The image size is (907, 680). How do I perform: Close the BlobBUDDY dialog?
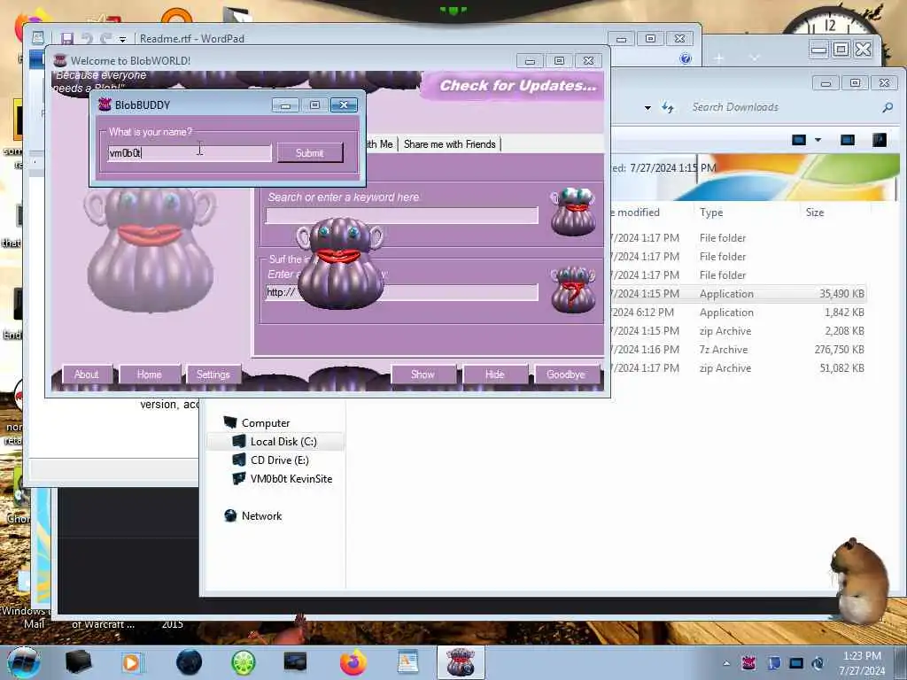tap(345, 104)
